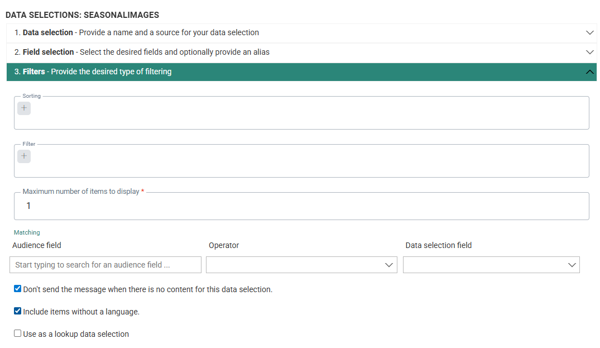
Task: Disable 'Don't send the message' checkbox
Action: [x=18, y=289]
